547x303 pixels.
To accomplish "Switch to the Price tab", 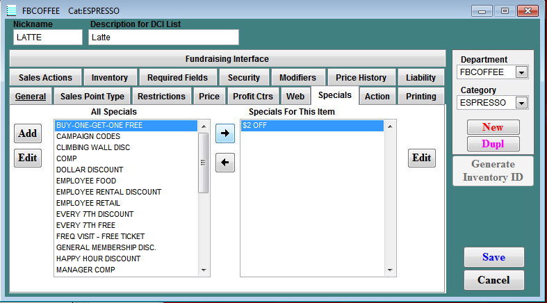I will tap(209, 96).
